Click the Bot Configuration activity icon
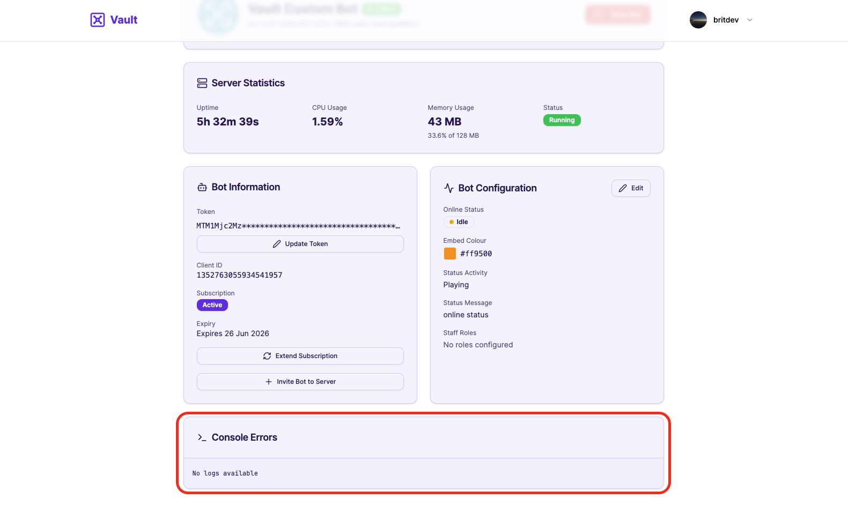This screenshot has width=848, height=505. pyautogui.click(x=449, y=188)
